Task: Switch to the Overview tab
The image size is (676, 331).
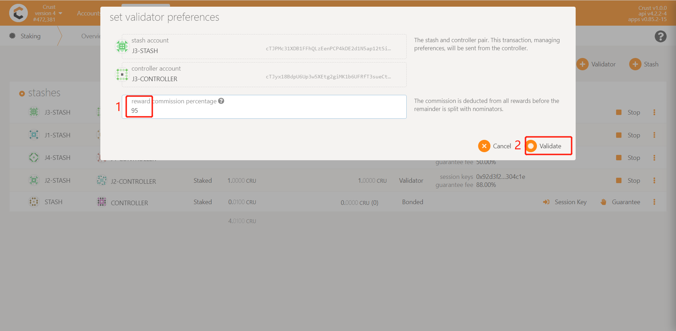Action: [91, 36]
